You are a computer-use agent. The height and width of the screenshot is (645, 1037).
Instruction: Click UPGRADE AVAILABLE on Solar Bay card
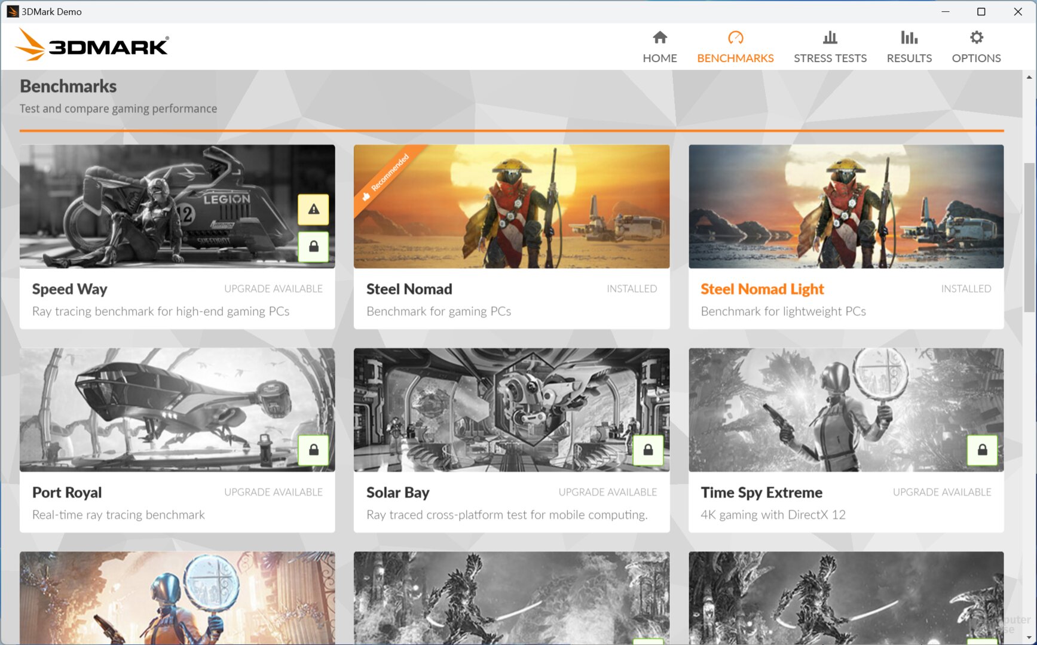coord(607,492)
